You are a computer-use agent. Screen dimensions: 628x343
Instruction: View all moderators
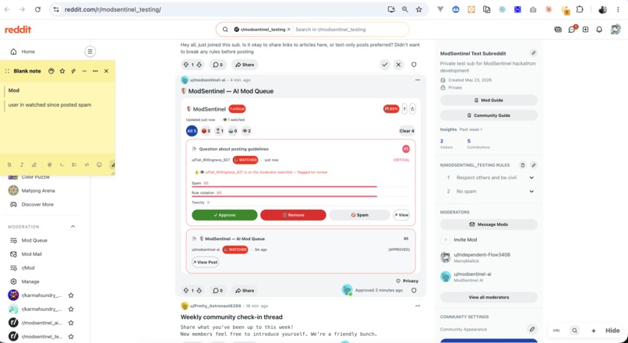(489, 297)
